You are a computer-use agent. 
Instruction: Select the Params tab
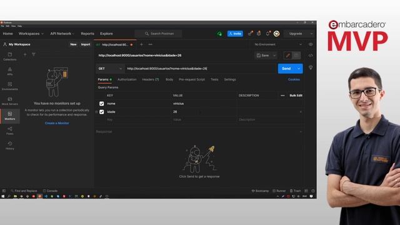(x=104, y=79)
